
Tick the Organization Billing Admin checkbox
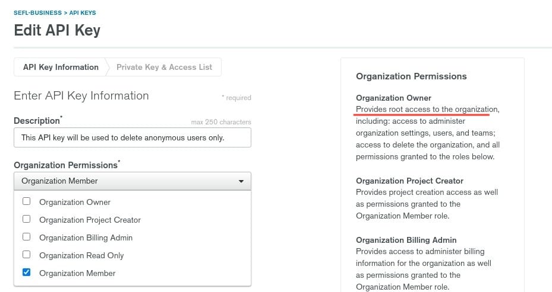pyautogui.click(x=26, y=237)
